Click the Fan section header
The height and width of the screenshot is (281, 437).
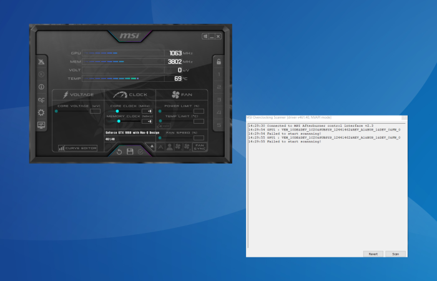182,95
